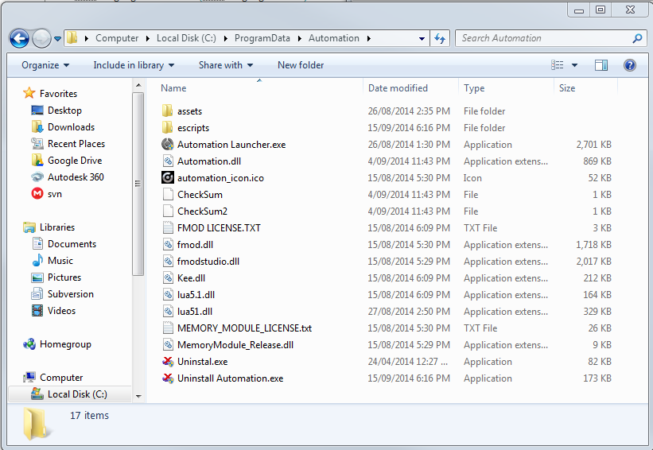Select the automation_icon.ico file icon
This screenshot has width=653, height=450.
(167, 178)
